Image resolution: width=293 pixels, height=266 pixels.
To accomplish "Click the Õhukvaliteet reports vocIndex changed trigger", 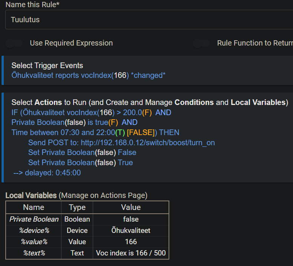I will tap(88, 75).
